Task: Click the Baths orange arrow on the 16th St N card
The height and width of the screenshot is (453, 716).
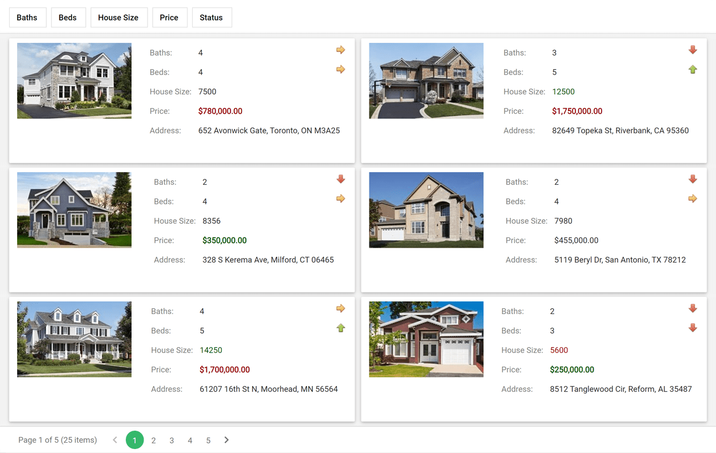Action: 340,309
